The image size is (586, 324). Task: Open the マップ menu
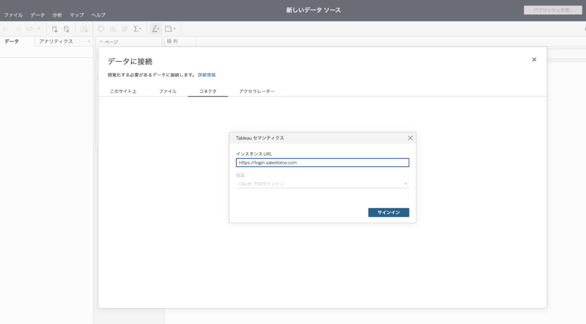[x=77, y=15]
